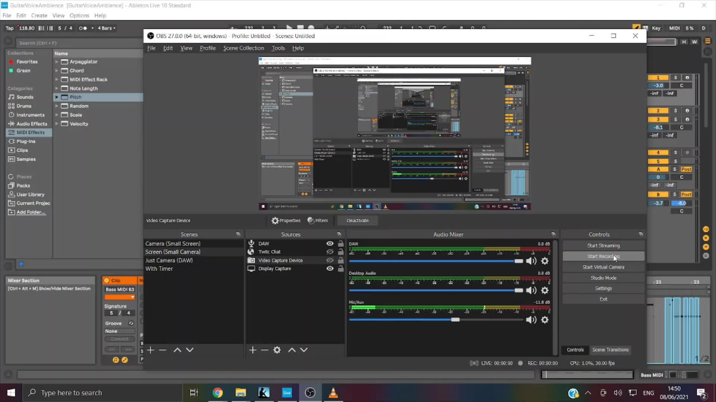
Task: Expand the Pitch folder
Action: tap(57, 97)
